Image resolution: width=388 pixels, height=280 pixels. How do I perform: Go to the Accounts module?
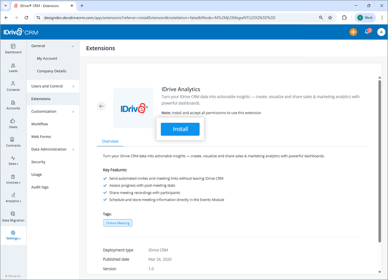(x=13, y=105)
